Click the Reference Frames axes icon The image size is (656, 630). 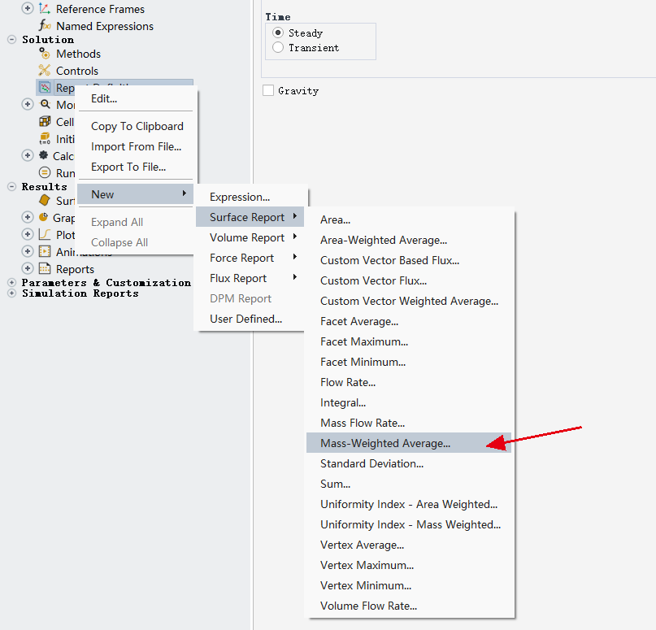[x=45, y=9]
